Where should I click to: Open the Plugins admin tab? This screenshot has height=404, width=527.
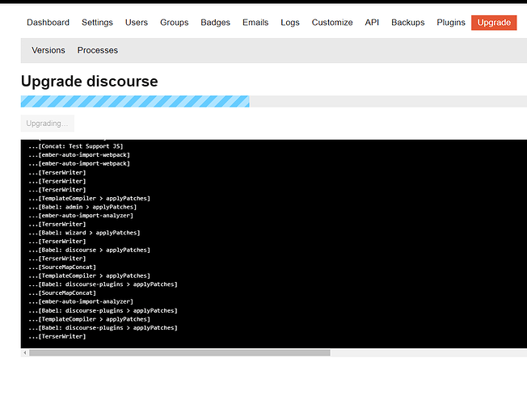(x=451, y=23)
